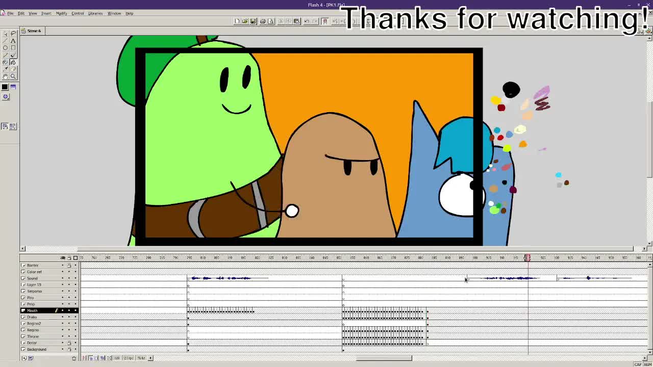
Task: Toggle show/hide all layers eye icon
Action: [x=63, y=258]
